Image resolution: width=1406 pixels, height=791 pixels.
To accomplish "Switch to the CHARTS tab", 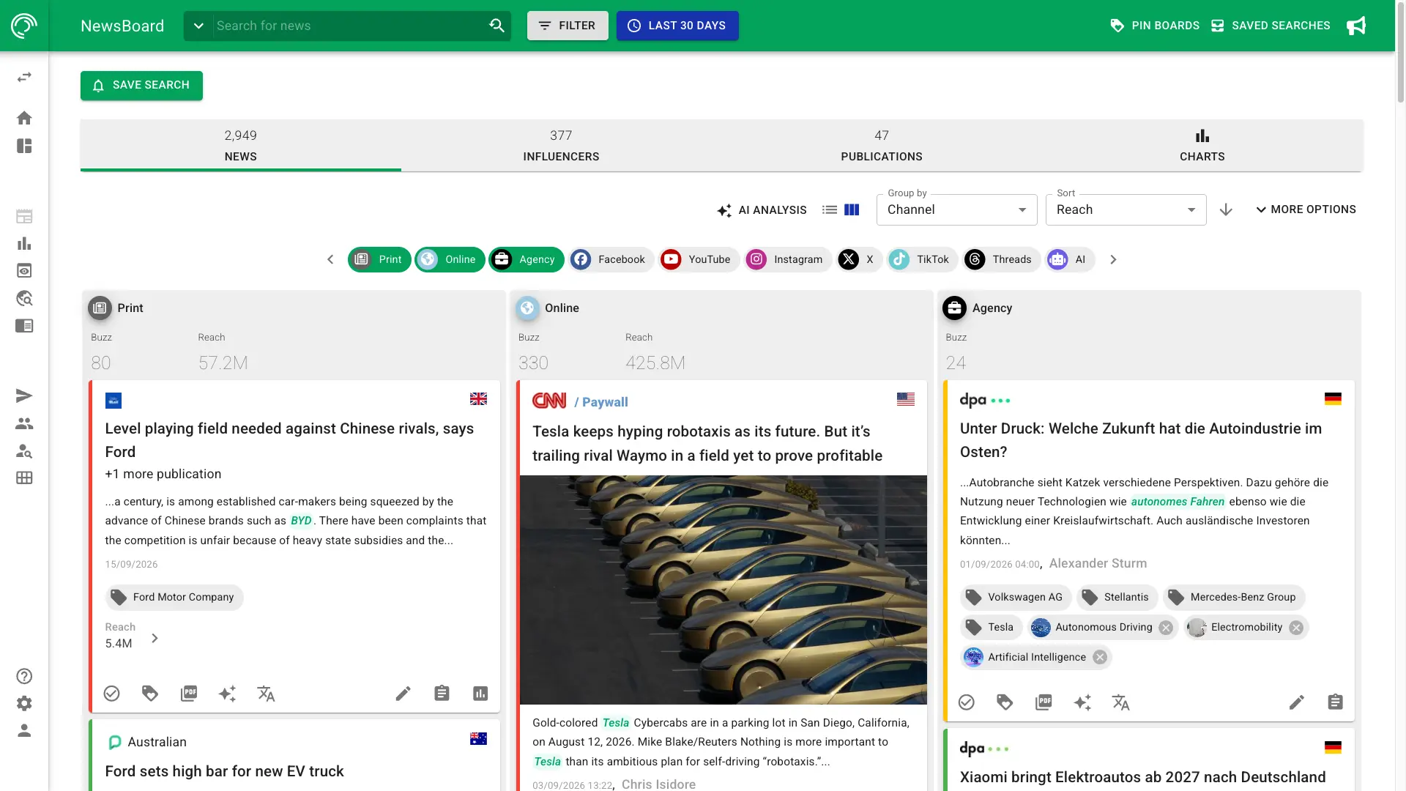I will click(x=1202, y=146).
